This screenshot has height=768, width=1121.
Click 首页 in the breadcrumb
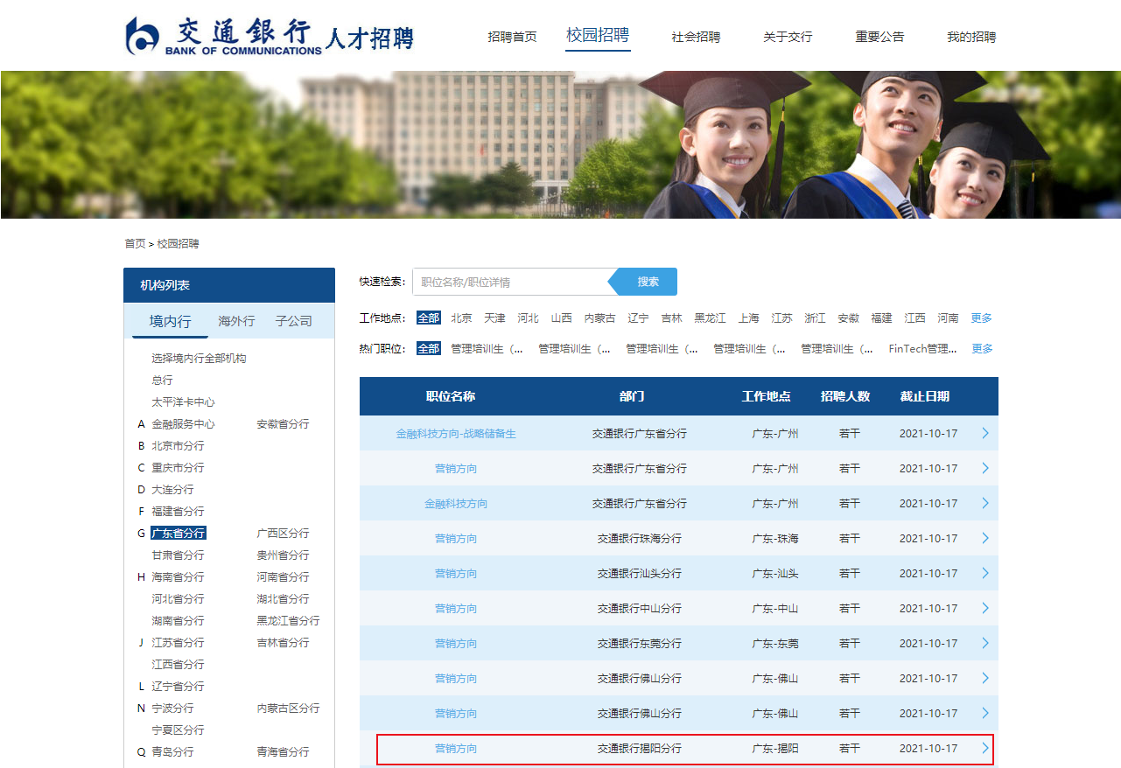click(135, 243)
